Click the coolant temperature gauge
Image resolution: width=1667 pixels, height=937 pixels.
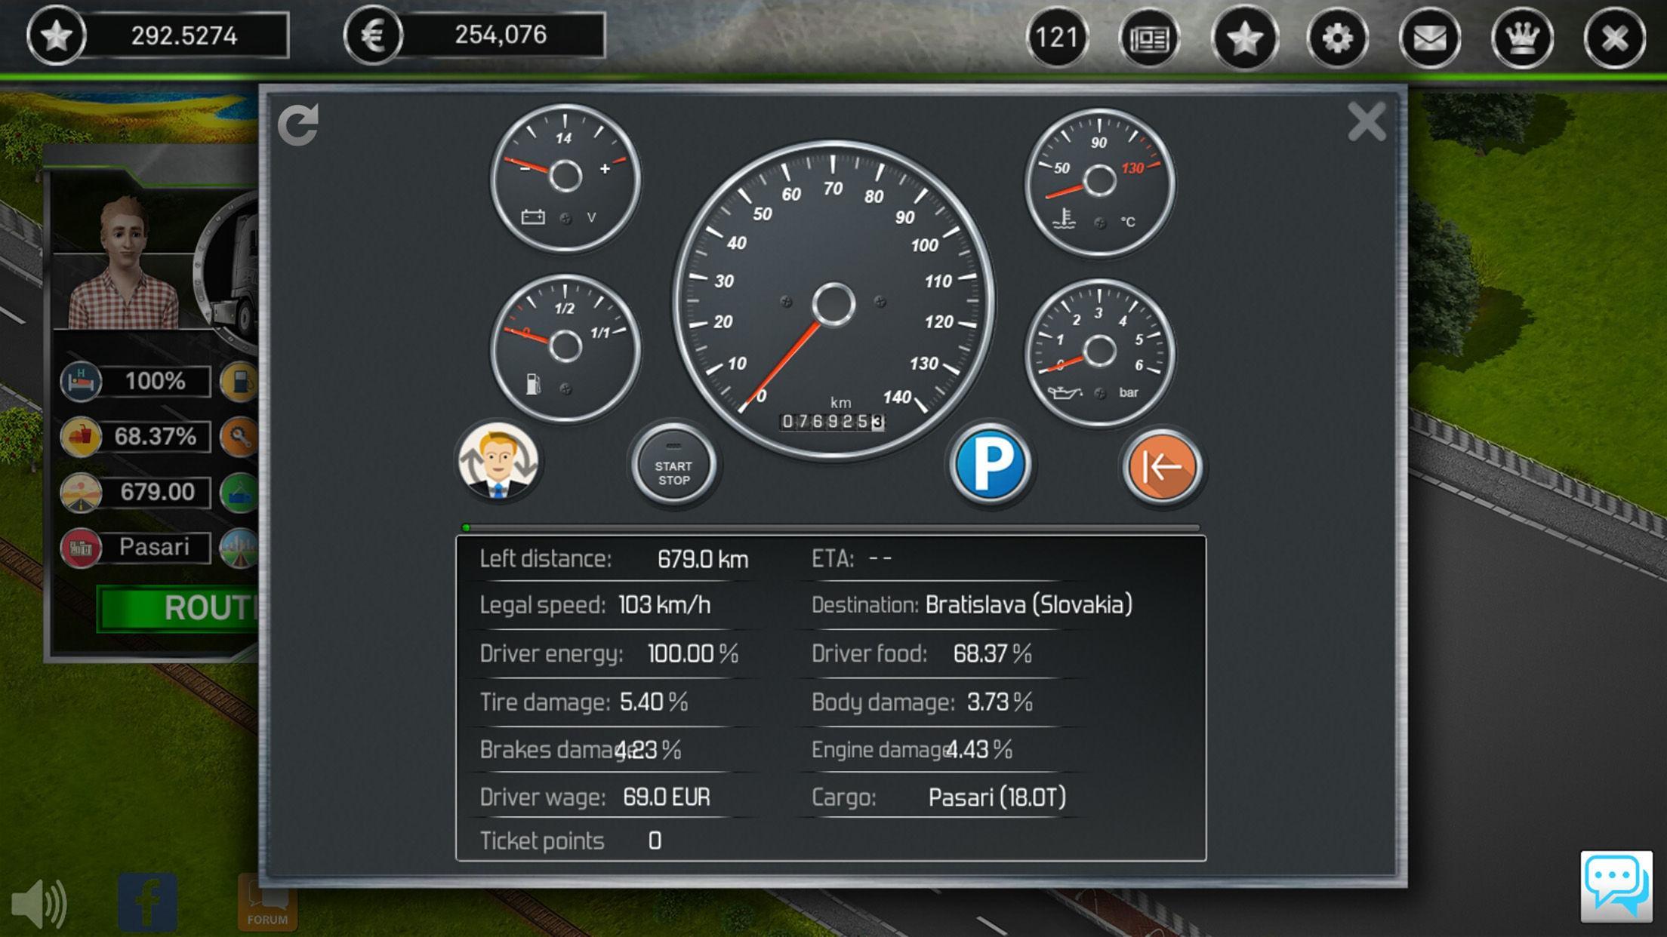pos(1099,182)
